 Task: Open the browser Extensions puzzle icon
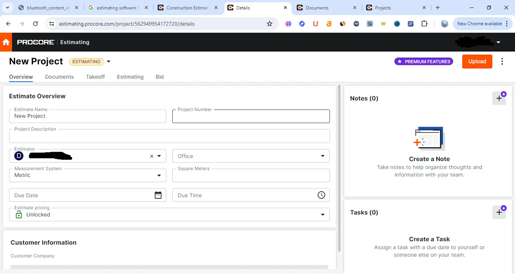click(425, 23)
